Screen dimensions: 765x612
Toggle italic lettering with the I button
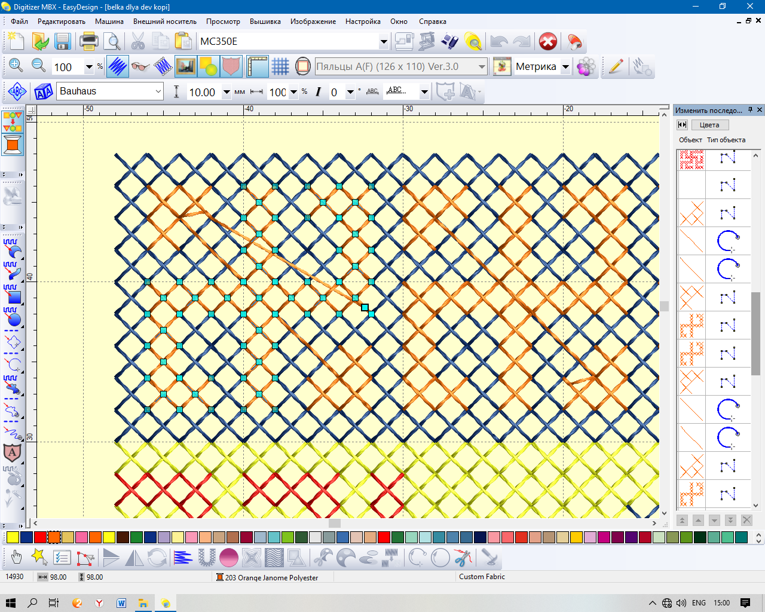319,92
